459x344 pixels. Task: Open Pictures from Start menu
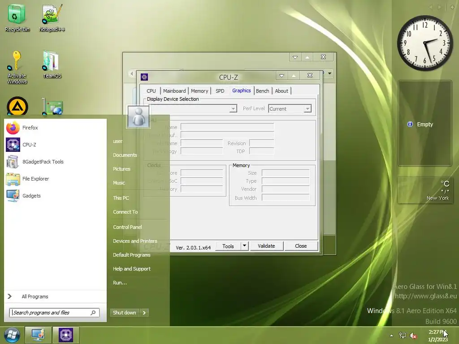121,169
